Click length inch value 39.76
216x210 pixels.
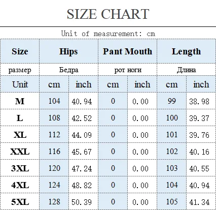pyautogui.click(x=199, y=135)
